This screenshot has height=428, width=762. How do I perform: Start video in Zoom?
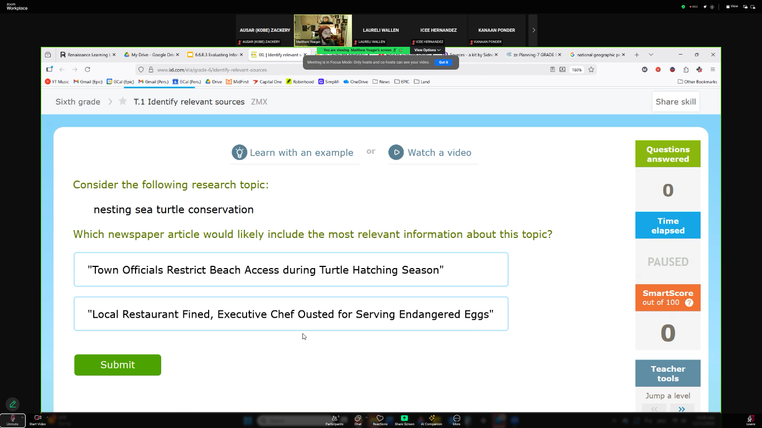pyautogui.click(x=37, y=420)
